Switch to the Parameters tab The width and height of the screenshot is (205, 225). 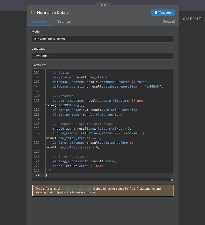point(40,21)
